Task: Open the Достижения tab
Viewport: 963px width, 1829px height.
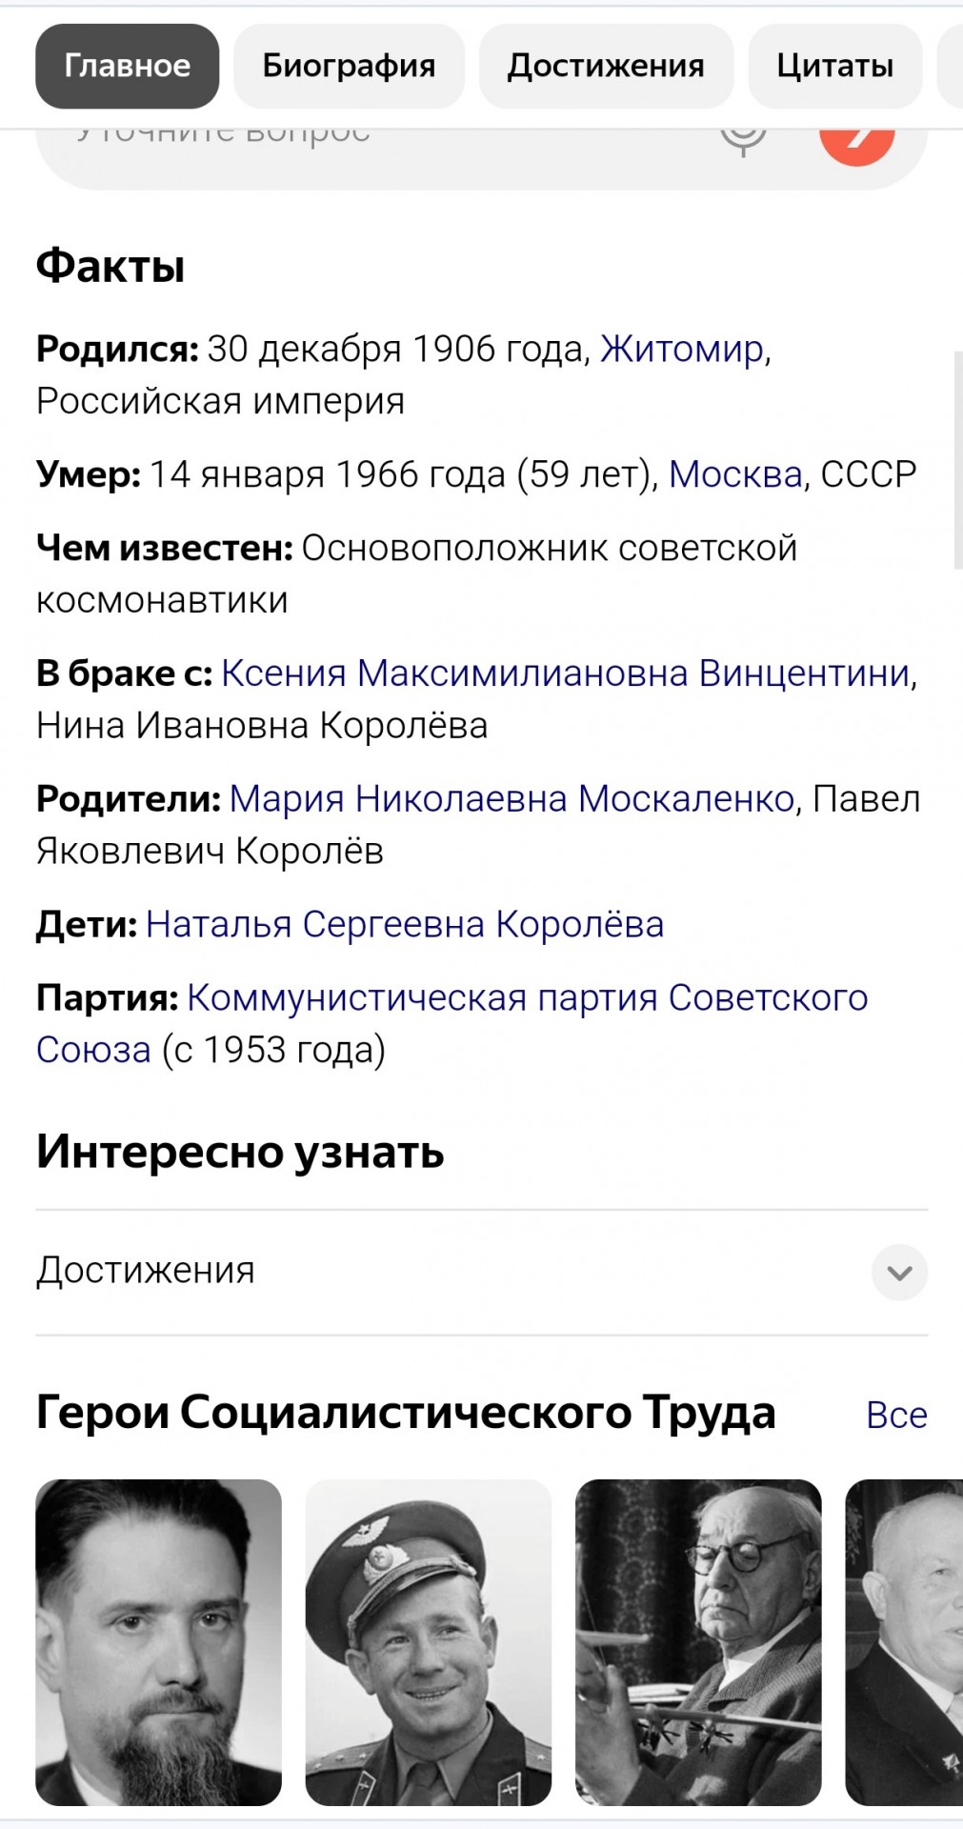Action: (606, 66)
